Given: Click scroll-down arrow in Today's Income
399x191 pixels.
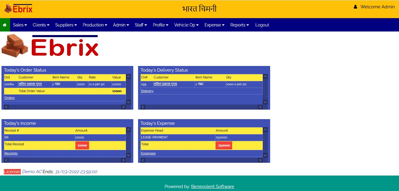Looking at the screenshot, I should 128,155.
